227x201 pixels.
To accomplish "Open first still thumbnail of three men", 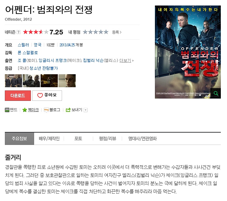I will pyautogui.click(x=13, y=81).
